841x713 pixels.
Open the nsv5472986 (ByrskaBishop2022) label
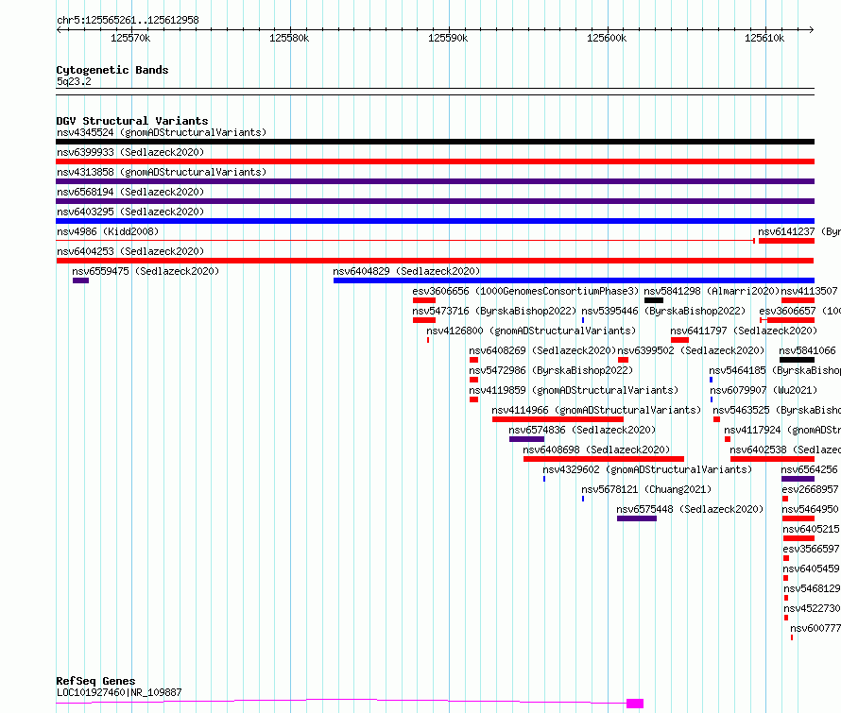coord(551,370)
